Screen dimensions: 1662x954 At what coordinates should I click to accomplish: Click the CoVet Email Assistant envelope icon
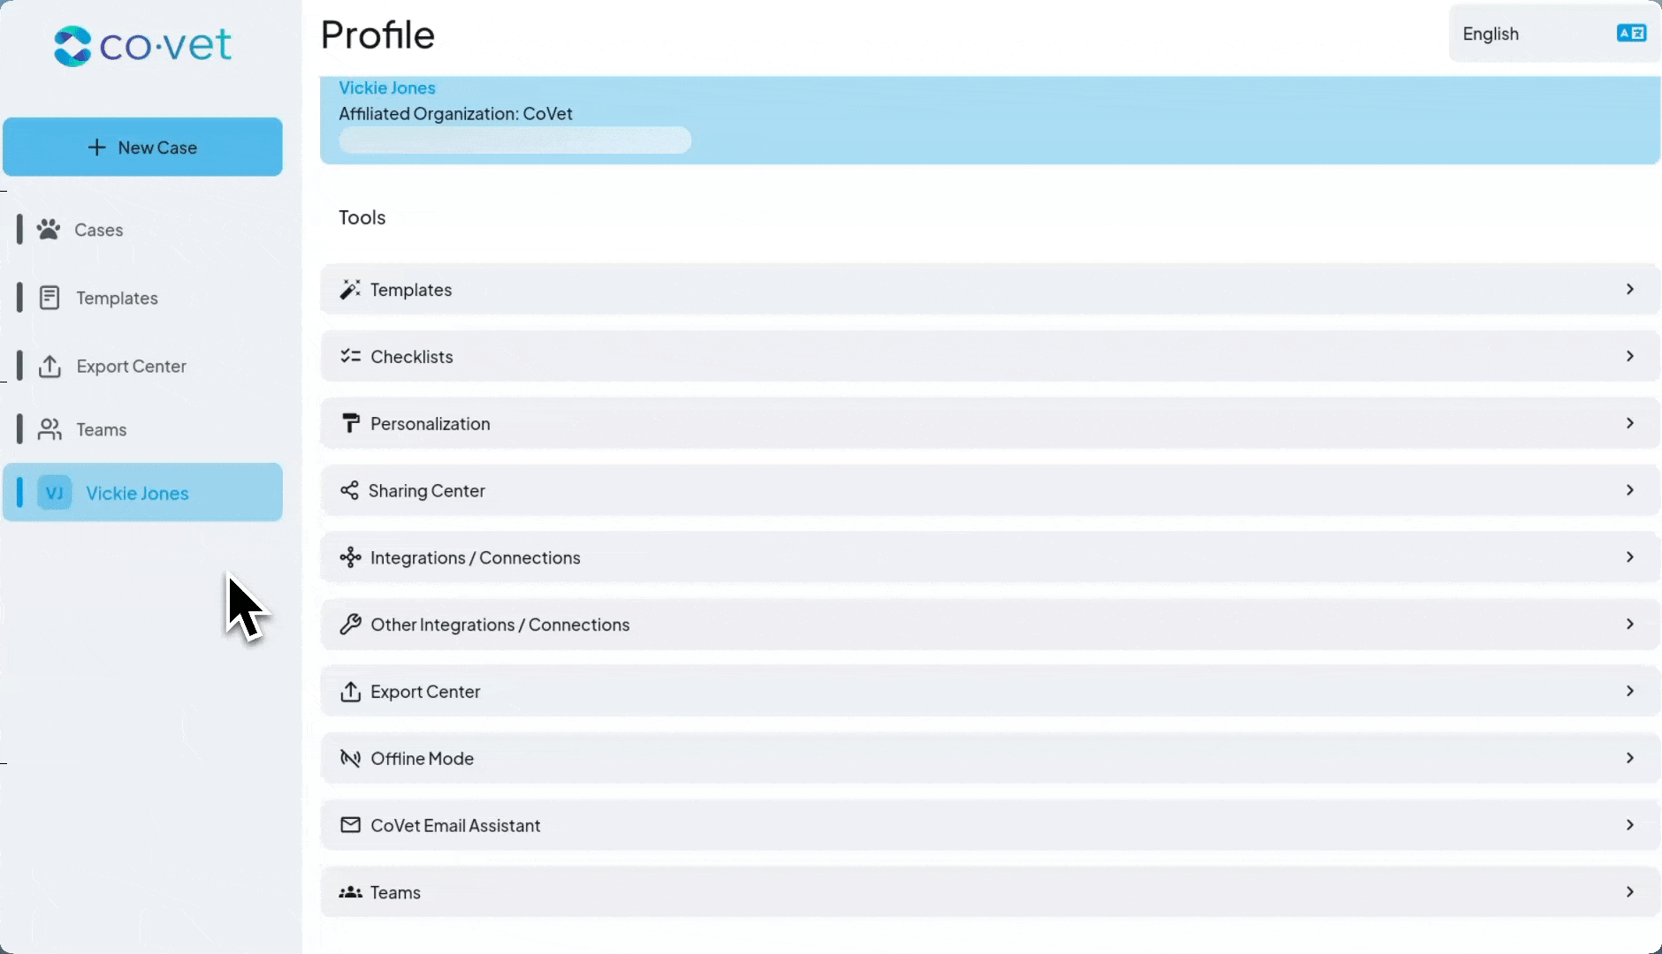pyautogui.click(x=350, y=825)
